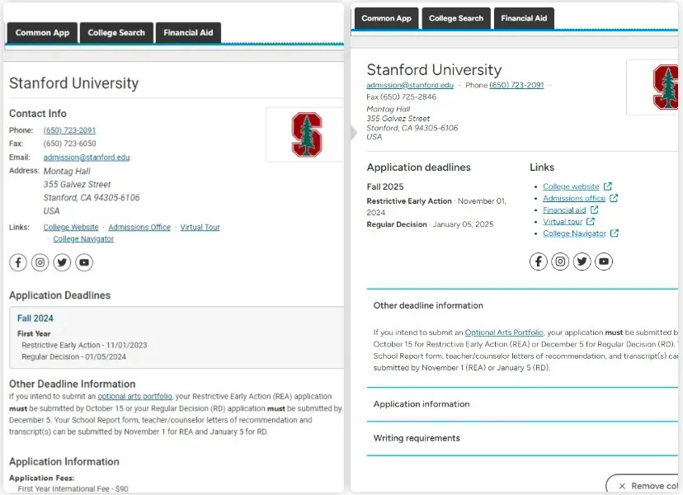Click external link icon next to Virtual tour
This screenshot has width=683, height=495.
(591, 222)
